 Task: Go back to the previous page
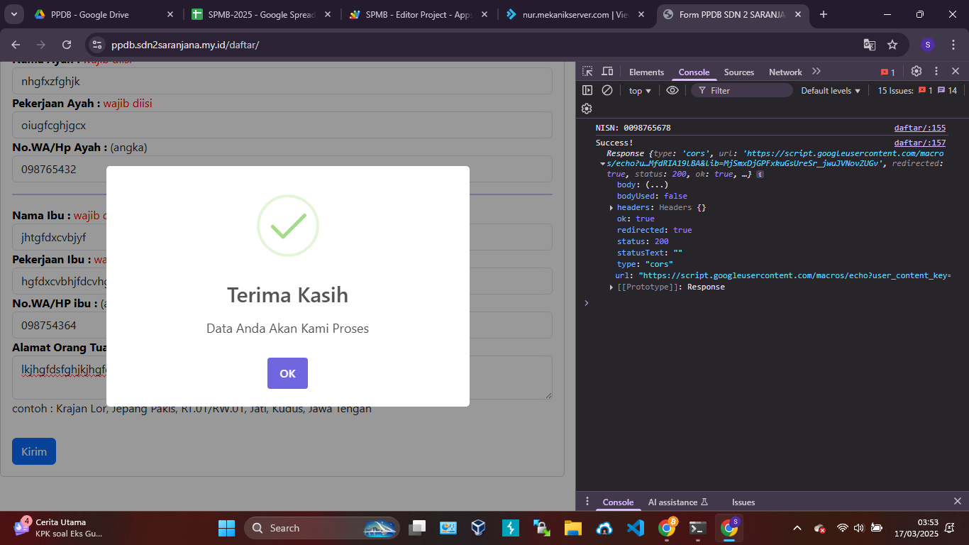pos(16,45)
